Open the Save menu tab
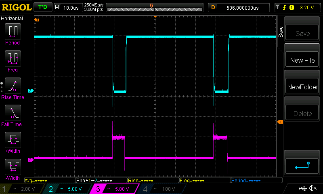Screen dimensions: 323x194 (281, 31)
